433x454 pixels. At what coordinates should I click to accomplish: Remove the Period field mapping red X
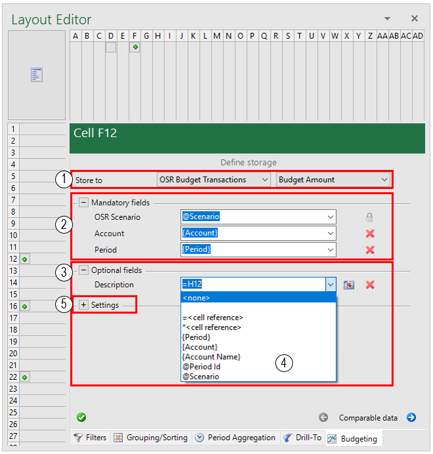pyautogui.click(x=370, y=249)
